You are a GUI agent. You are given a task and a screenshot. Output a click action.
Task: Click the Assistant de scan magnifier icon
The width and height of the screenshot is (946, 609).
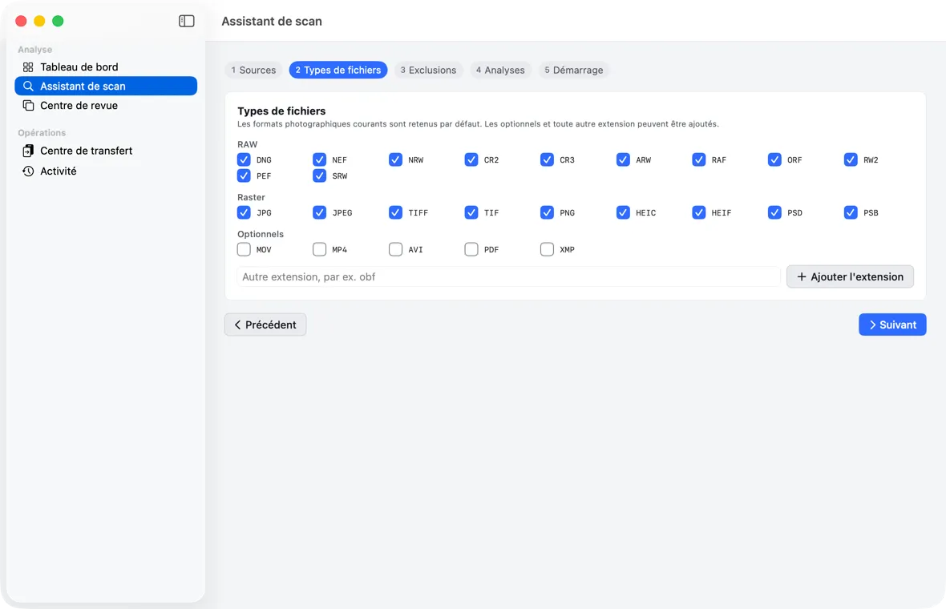(x=28, y=87)
